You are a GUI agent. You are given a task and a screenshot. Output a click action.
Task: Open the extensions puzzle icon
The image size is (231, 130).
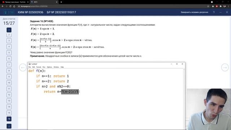point(221,6)
